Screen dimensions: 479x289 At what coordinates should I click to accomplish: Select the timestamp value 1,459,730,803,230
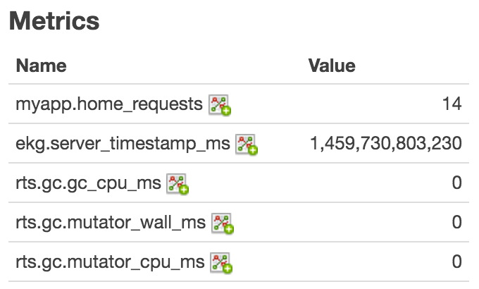(386, 144)
